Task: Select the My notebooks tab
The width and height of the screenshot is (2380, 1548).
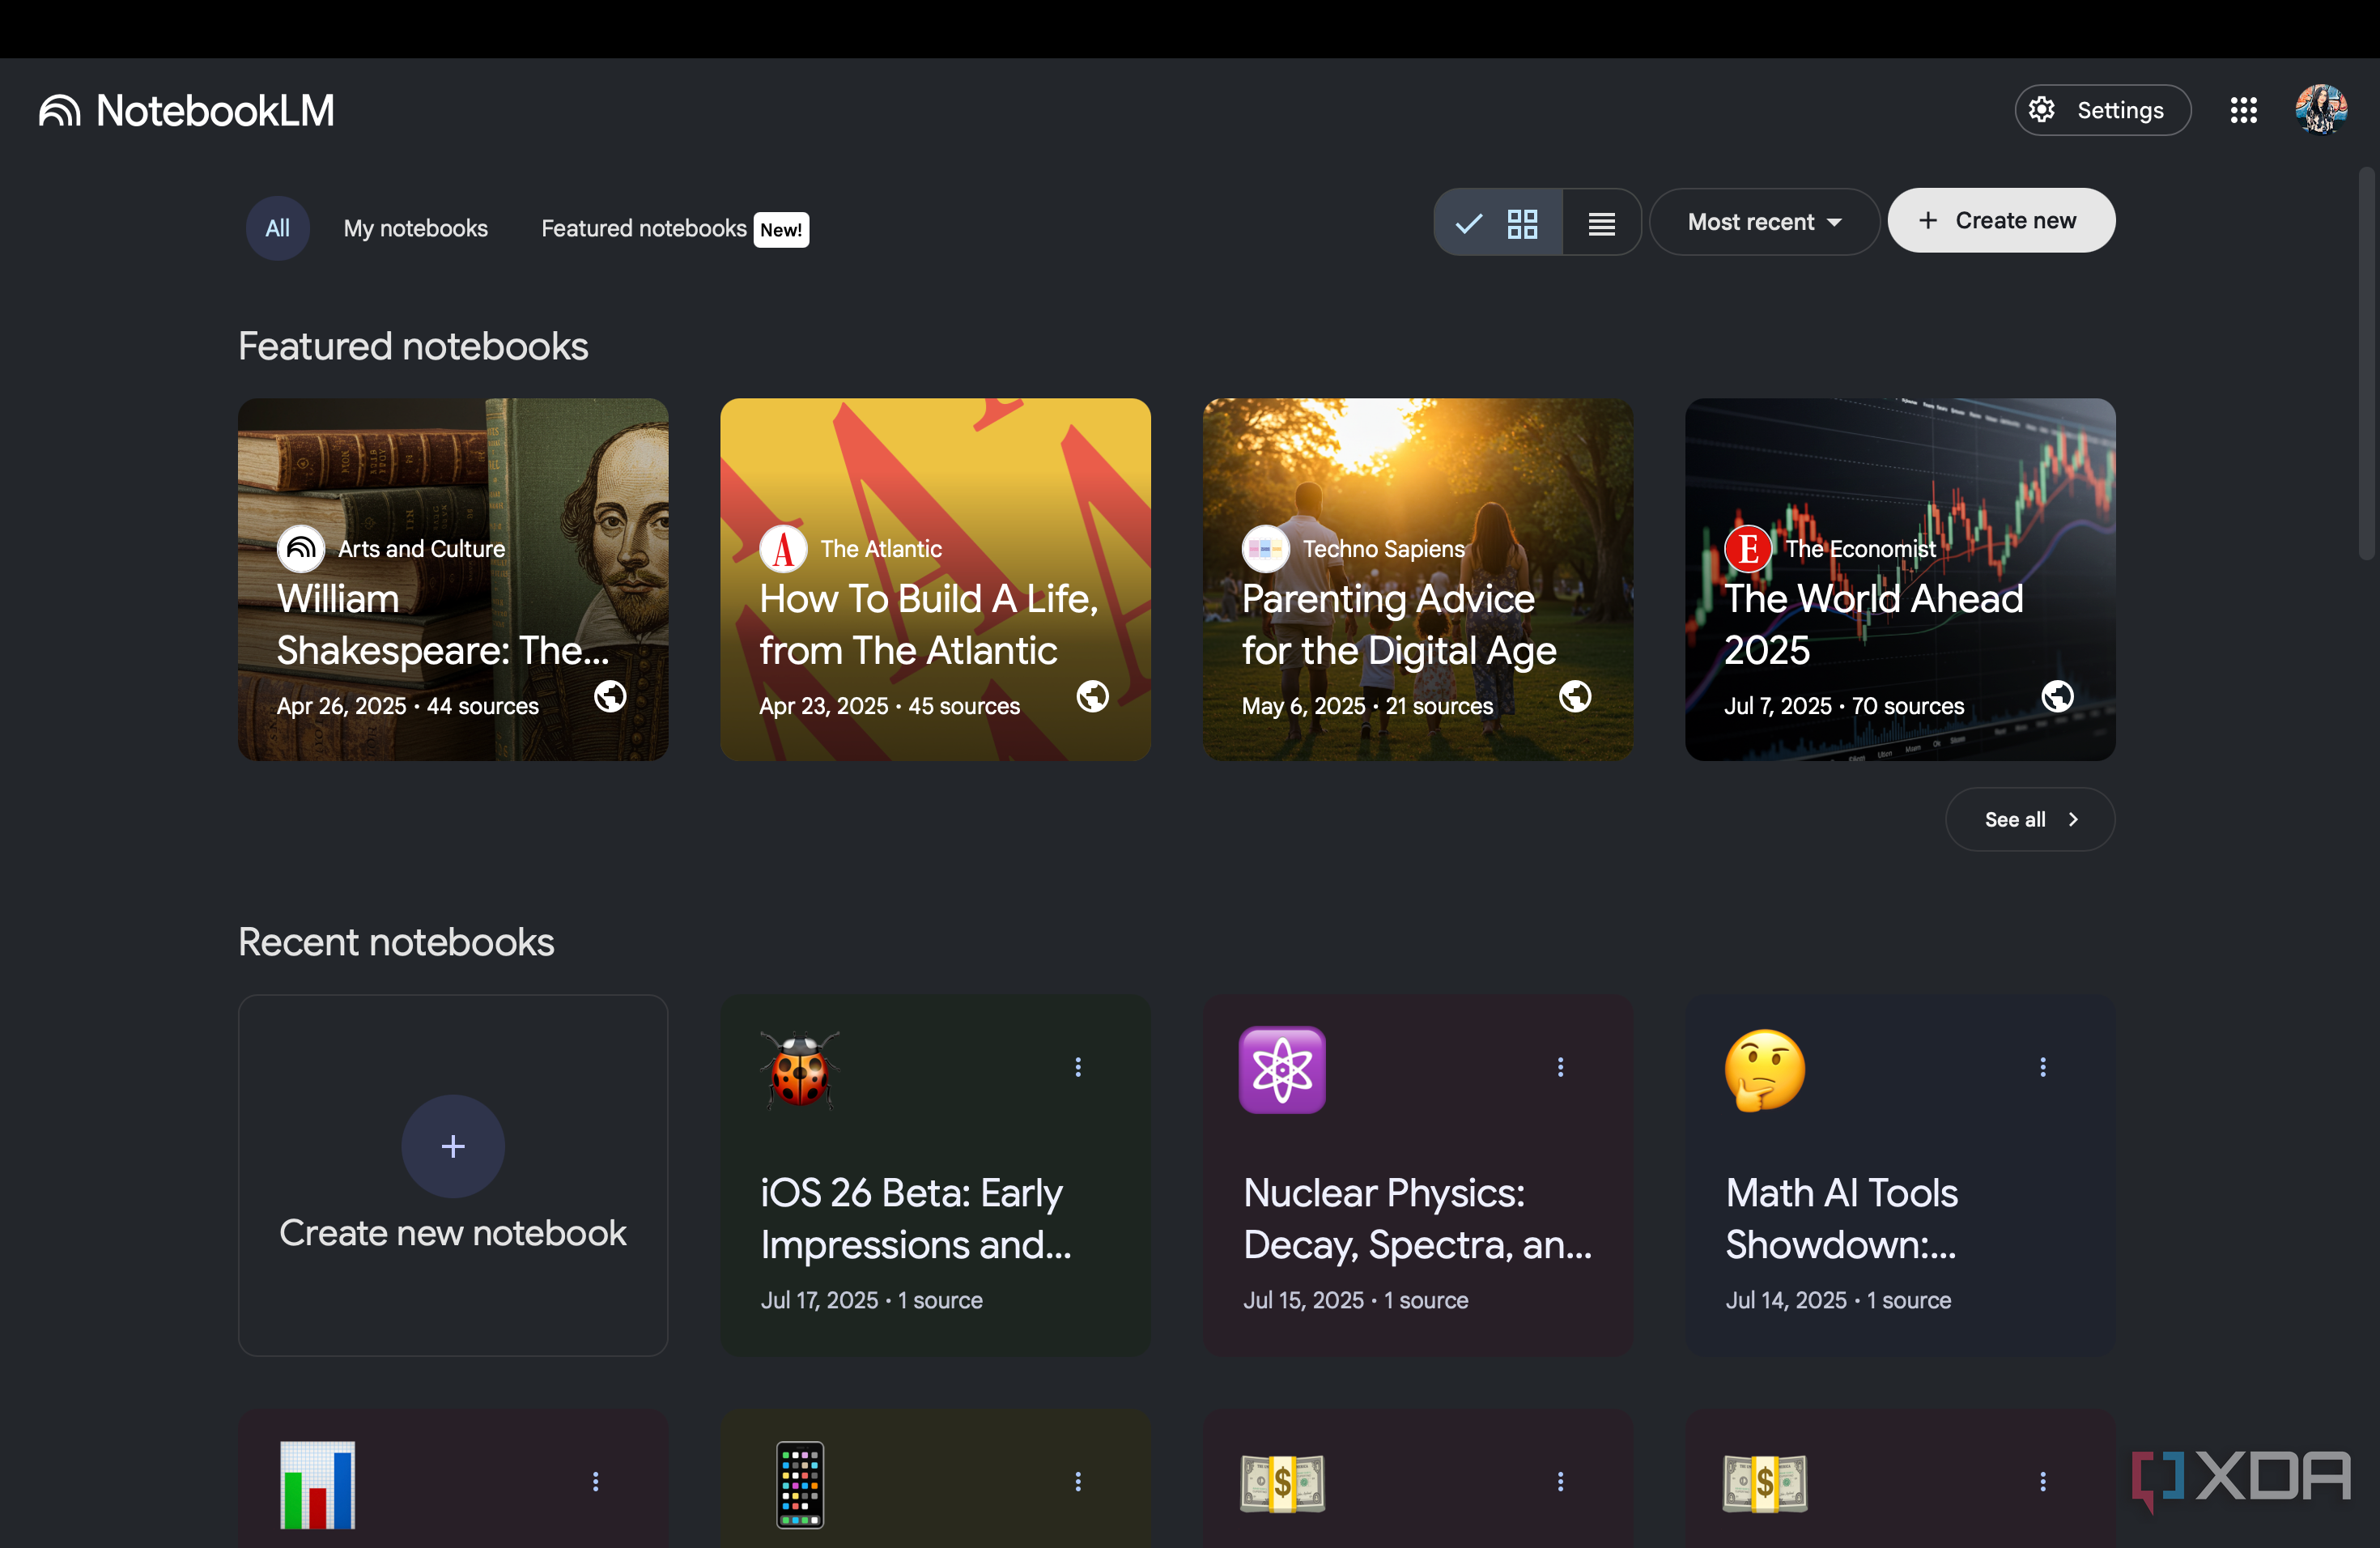Action: coord(416,228)
